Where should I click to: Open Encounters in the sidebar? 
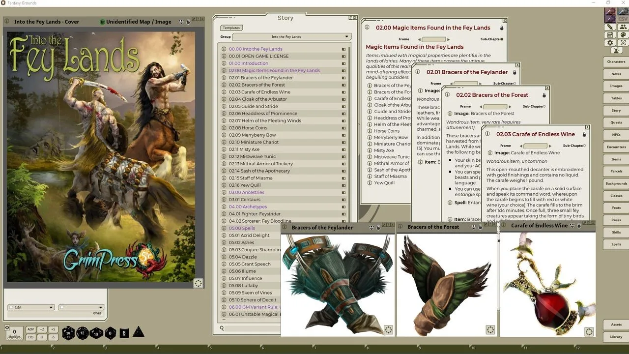[x=616, y=147]
